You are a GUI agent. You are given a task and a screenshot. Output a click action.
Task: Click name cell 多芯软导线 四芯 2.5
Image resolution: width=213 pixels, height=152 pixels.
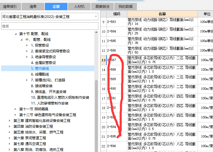[162, 127]
